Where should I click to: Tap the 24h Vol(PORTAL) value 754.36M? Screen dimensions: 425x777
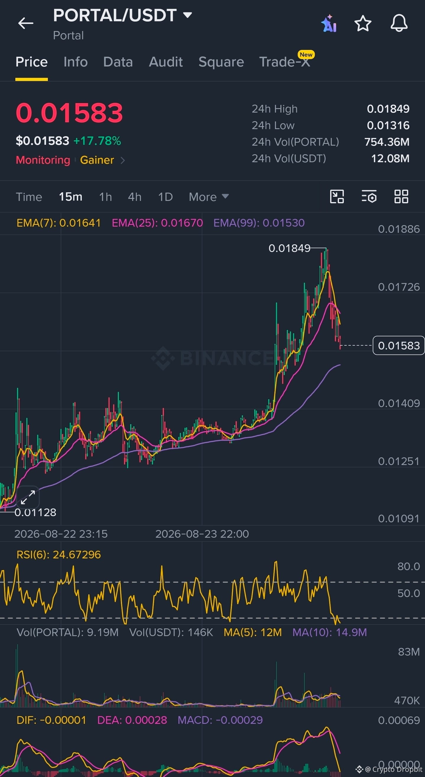coord(387,142)
